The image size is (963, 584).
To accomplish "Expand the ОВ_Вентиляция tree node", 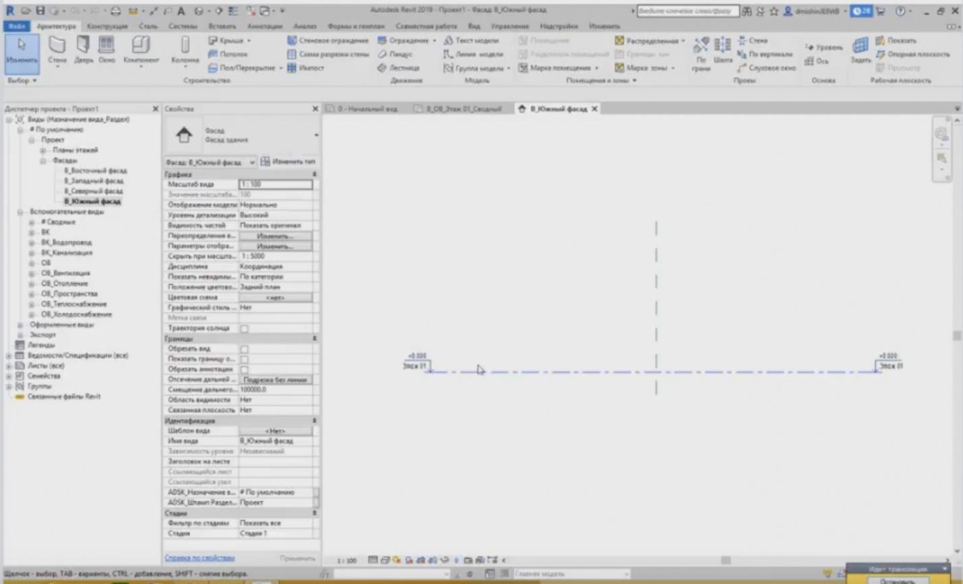I will tap(32, 273).
